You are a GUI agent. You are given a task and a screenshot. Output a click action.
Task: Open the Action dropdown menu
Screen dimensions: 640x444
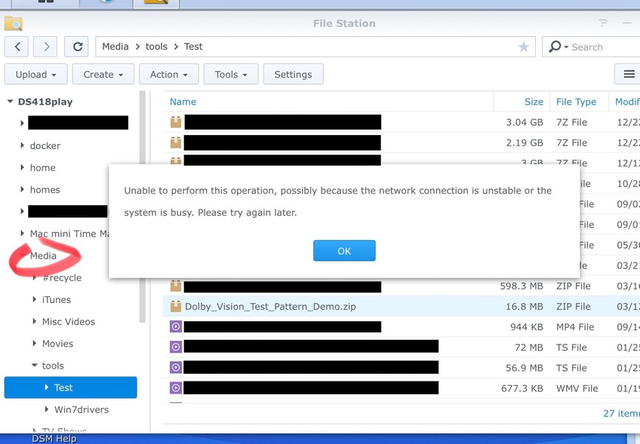169,74
